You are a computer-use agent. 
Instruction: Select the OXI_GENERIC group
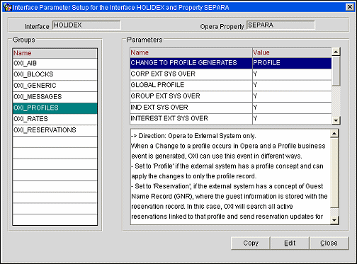55,86
